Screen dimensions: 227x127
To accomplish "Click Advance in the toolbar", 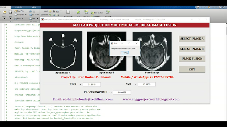I will click(96, 17).
